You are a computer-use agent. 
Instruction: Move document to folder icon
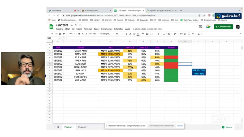76,25
